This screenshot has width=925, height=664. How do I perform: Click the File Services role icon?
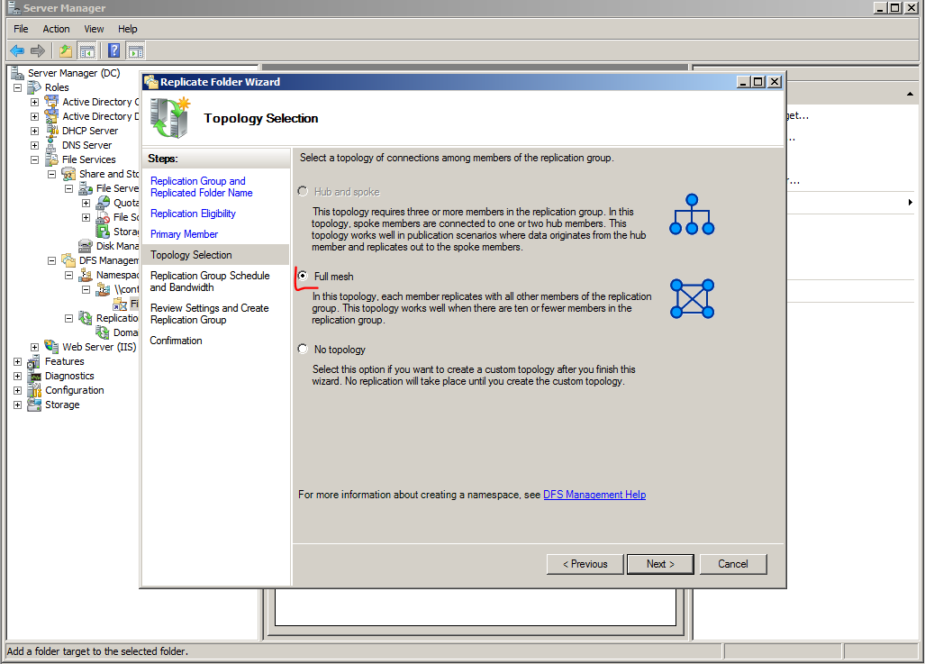52,159
